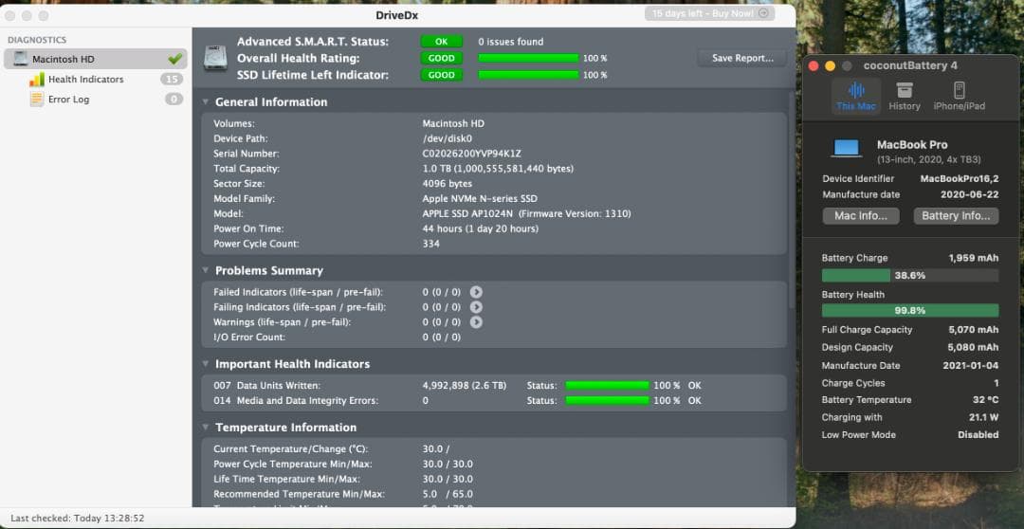Collapse the Important Health Indicators section
1024x529 pixels.
205,364
